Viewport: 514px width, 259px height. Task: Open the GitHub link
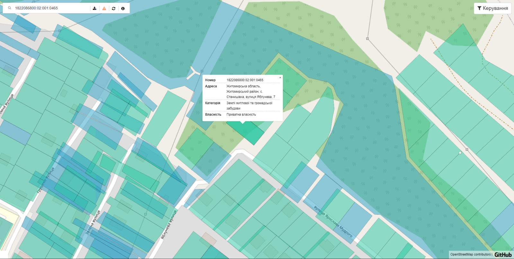(x=503, y=255)
